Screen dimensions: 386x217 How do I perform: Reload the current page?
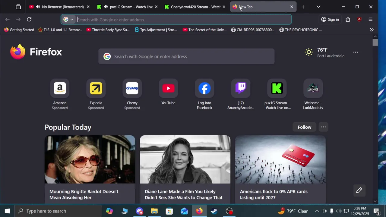pos(29,19)
